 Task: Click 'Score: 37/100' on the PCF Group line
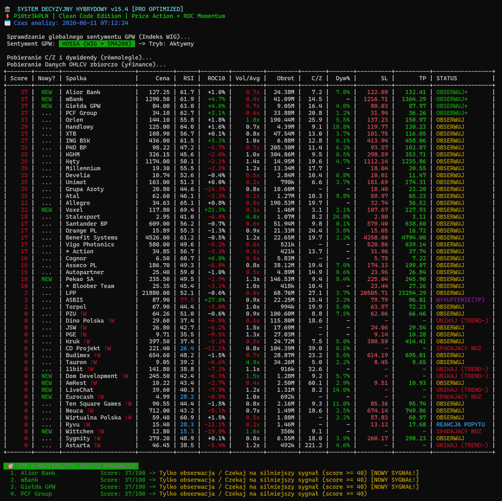123,493
